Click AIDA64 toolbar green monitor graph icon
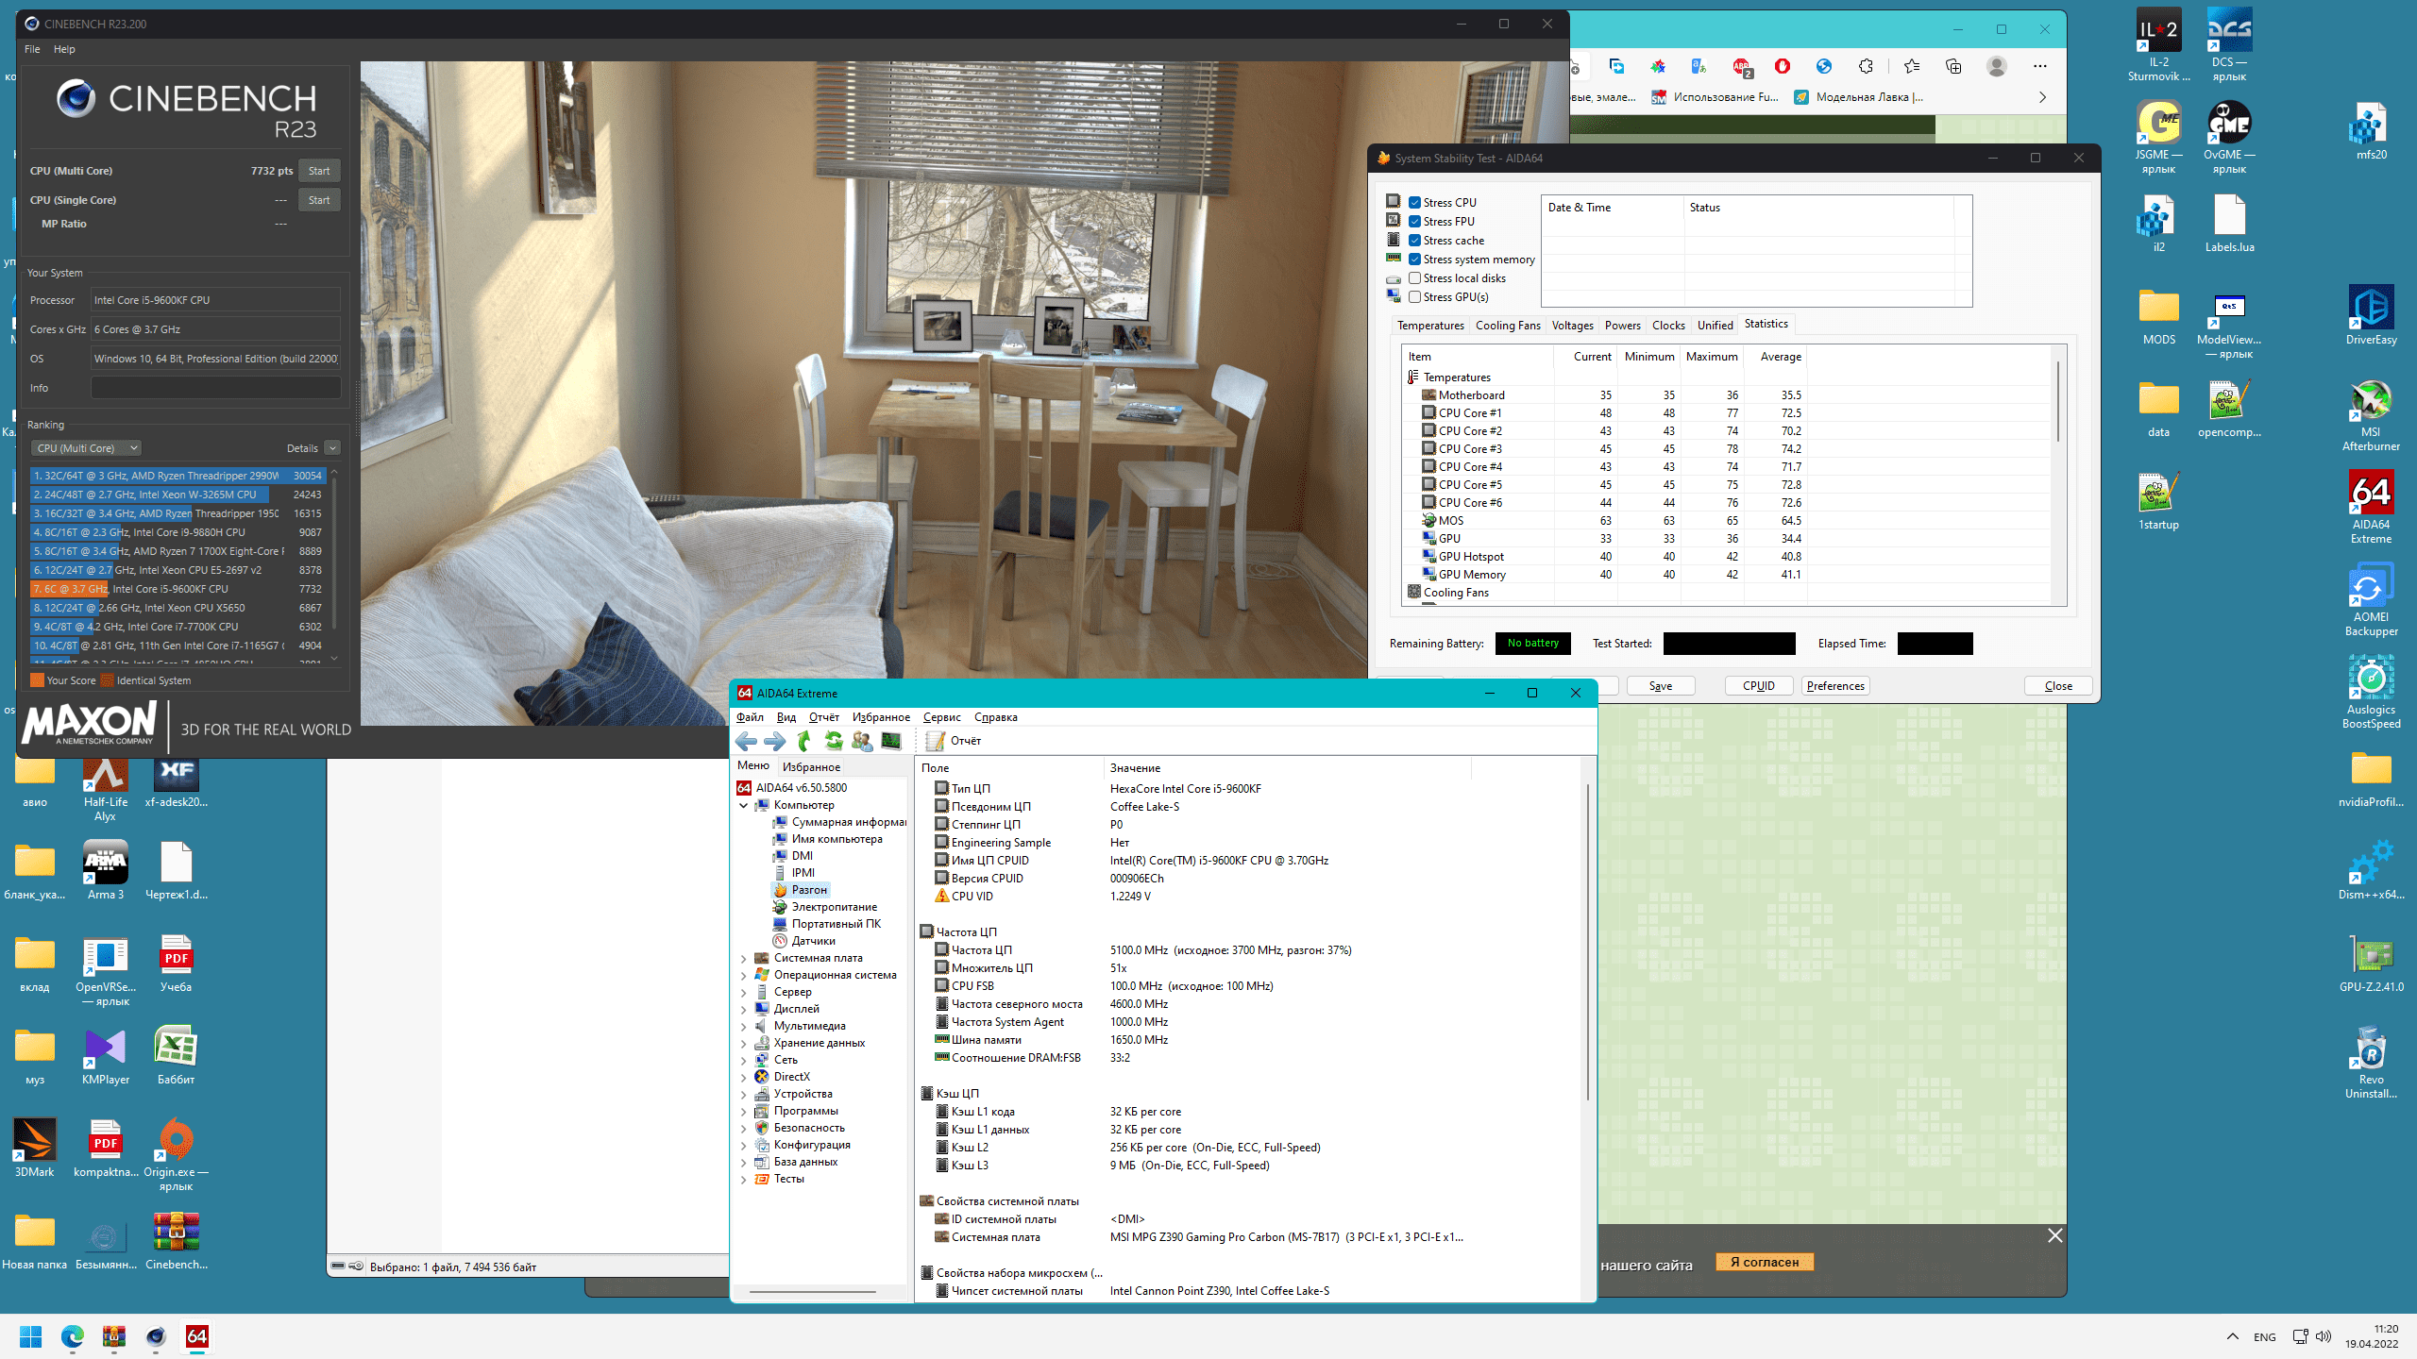This screenshot has width=2417, height=1359. pyautogui.click(x=891, y=741)
